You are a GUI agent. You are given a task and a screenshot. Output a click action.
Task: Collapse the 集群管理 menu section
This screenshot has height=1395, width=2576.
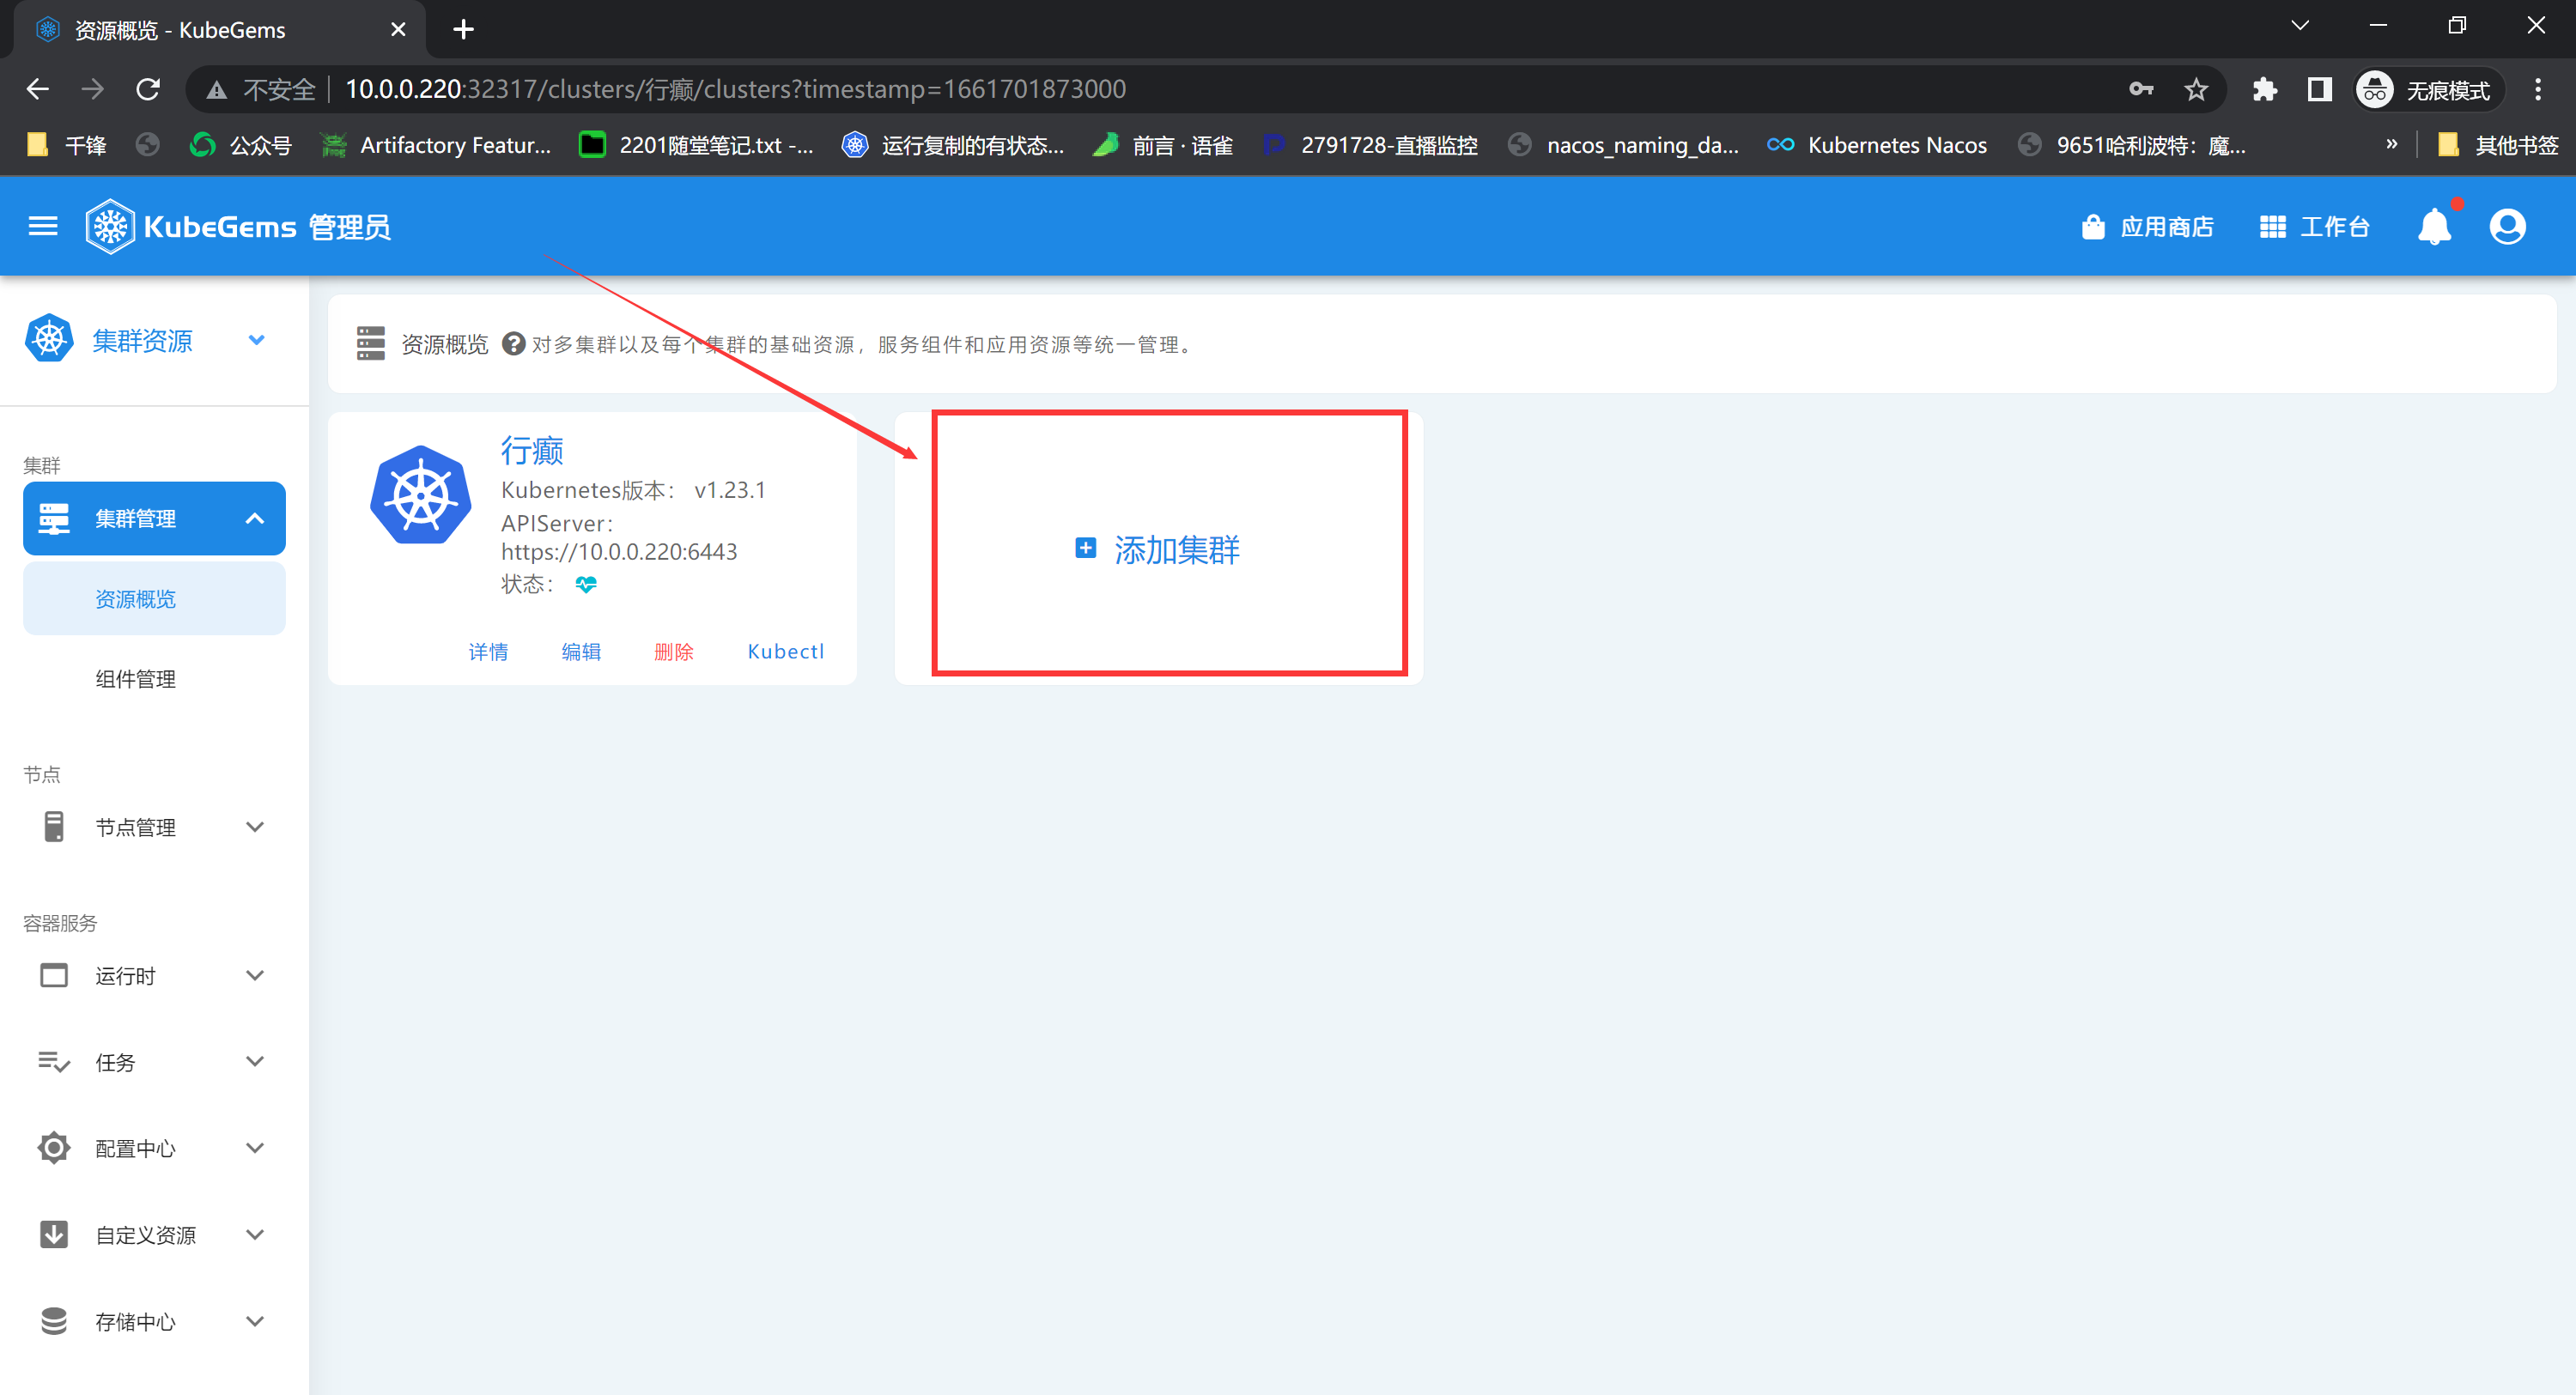coord(255,518)
